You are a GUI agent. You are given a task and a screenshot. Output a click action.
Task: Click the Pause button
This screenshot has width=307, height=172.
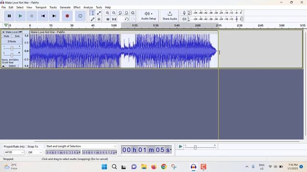pos(9,16)
